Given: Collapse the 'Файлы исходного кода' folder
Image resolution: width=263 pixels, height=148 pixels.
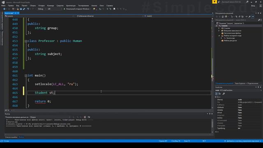Looking at the screenshot, I should [x=219, y=36].
